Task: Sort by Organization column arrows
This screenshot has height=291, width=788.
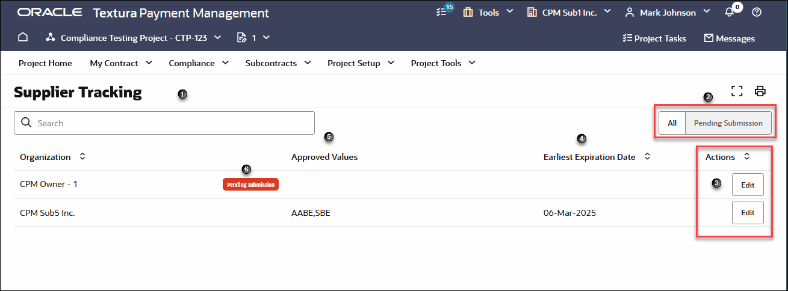Action: [82, 156]
